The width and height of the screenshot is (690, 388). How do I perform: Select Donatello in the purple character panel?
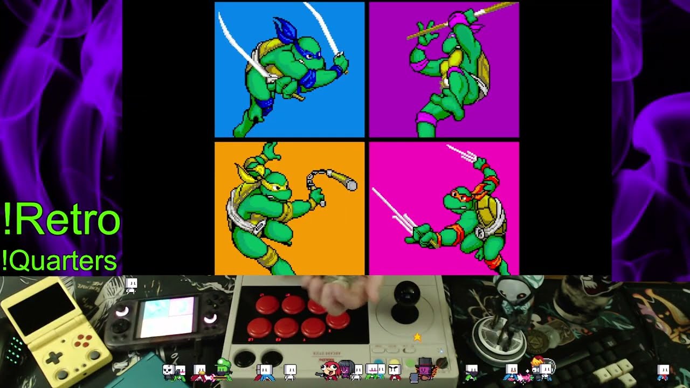tap(444, 70)
